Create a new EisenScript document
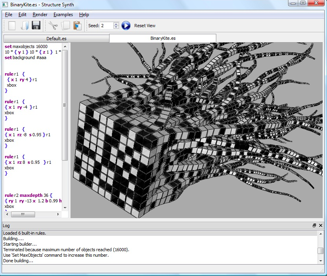 coord(11,25)
